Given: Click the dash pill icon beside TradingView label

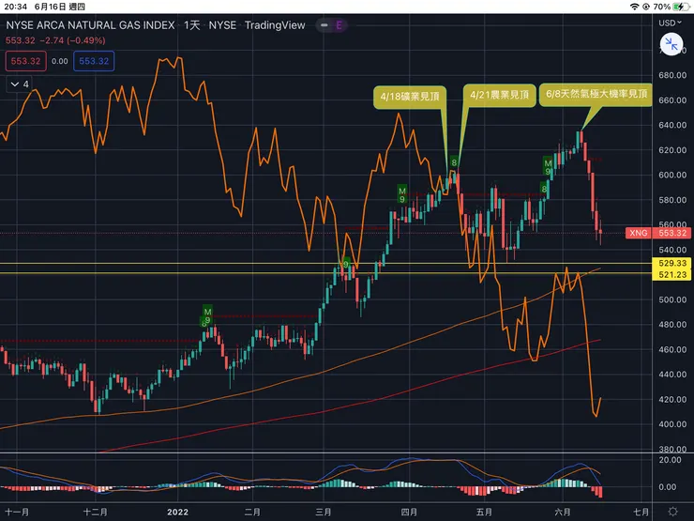Looking at the screenshot, I should pos(324,25).
